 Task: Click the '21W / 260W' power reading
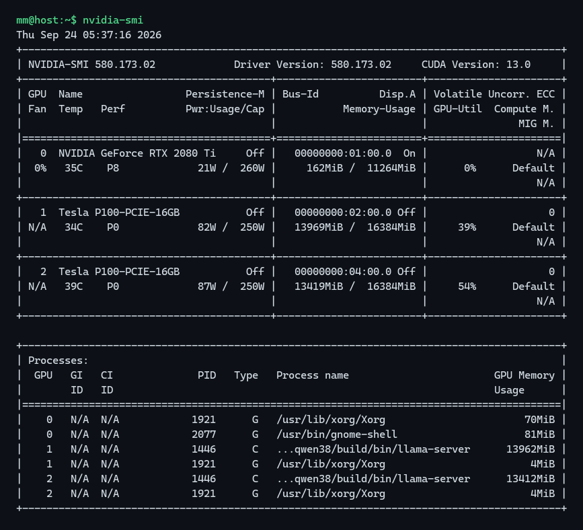(231, 168)
